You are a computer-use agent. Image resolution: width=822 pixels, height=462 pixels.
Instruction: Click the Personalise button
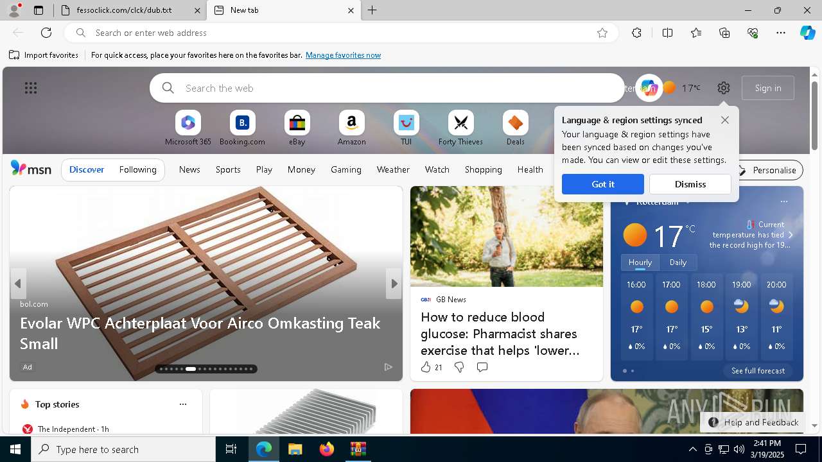click(x=767, y=170)
